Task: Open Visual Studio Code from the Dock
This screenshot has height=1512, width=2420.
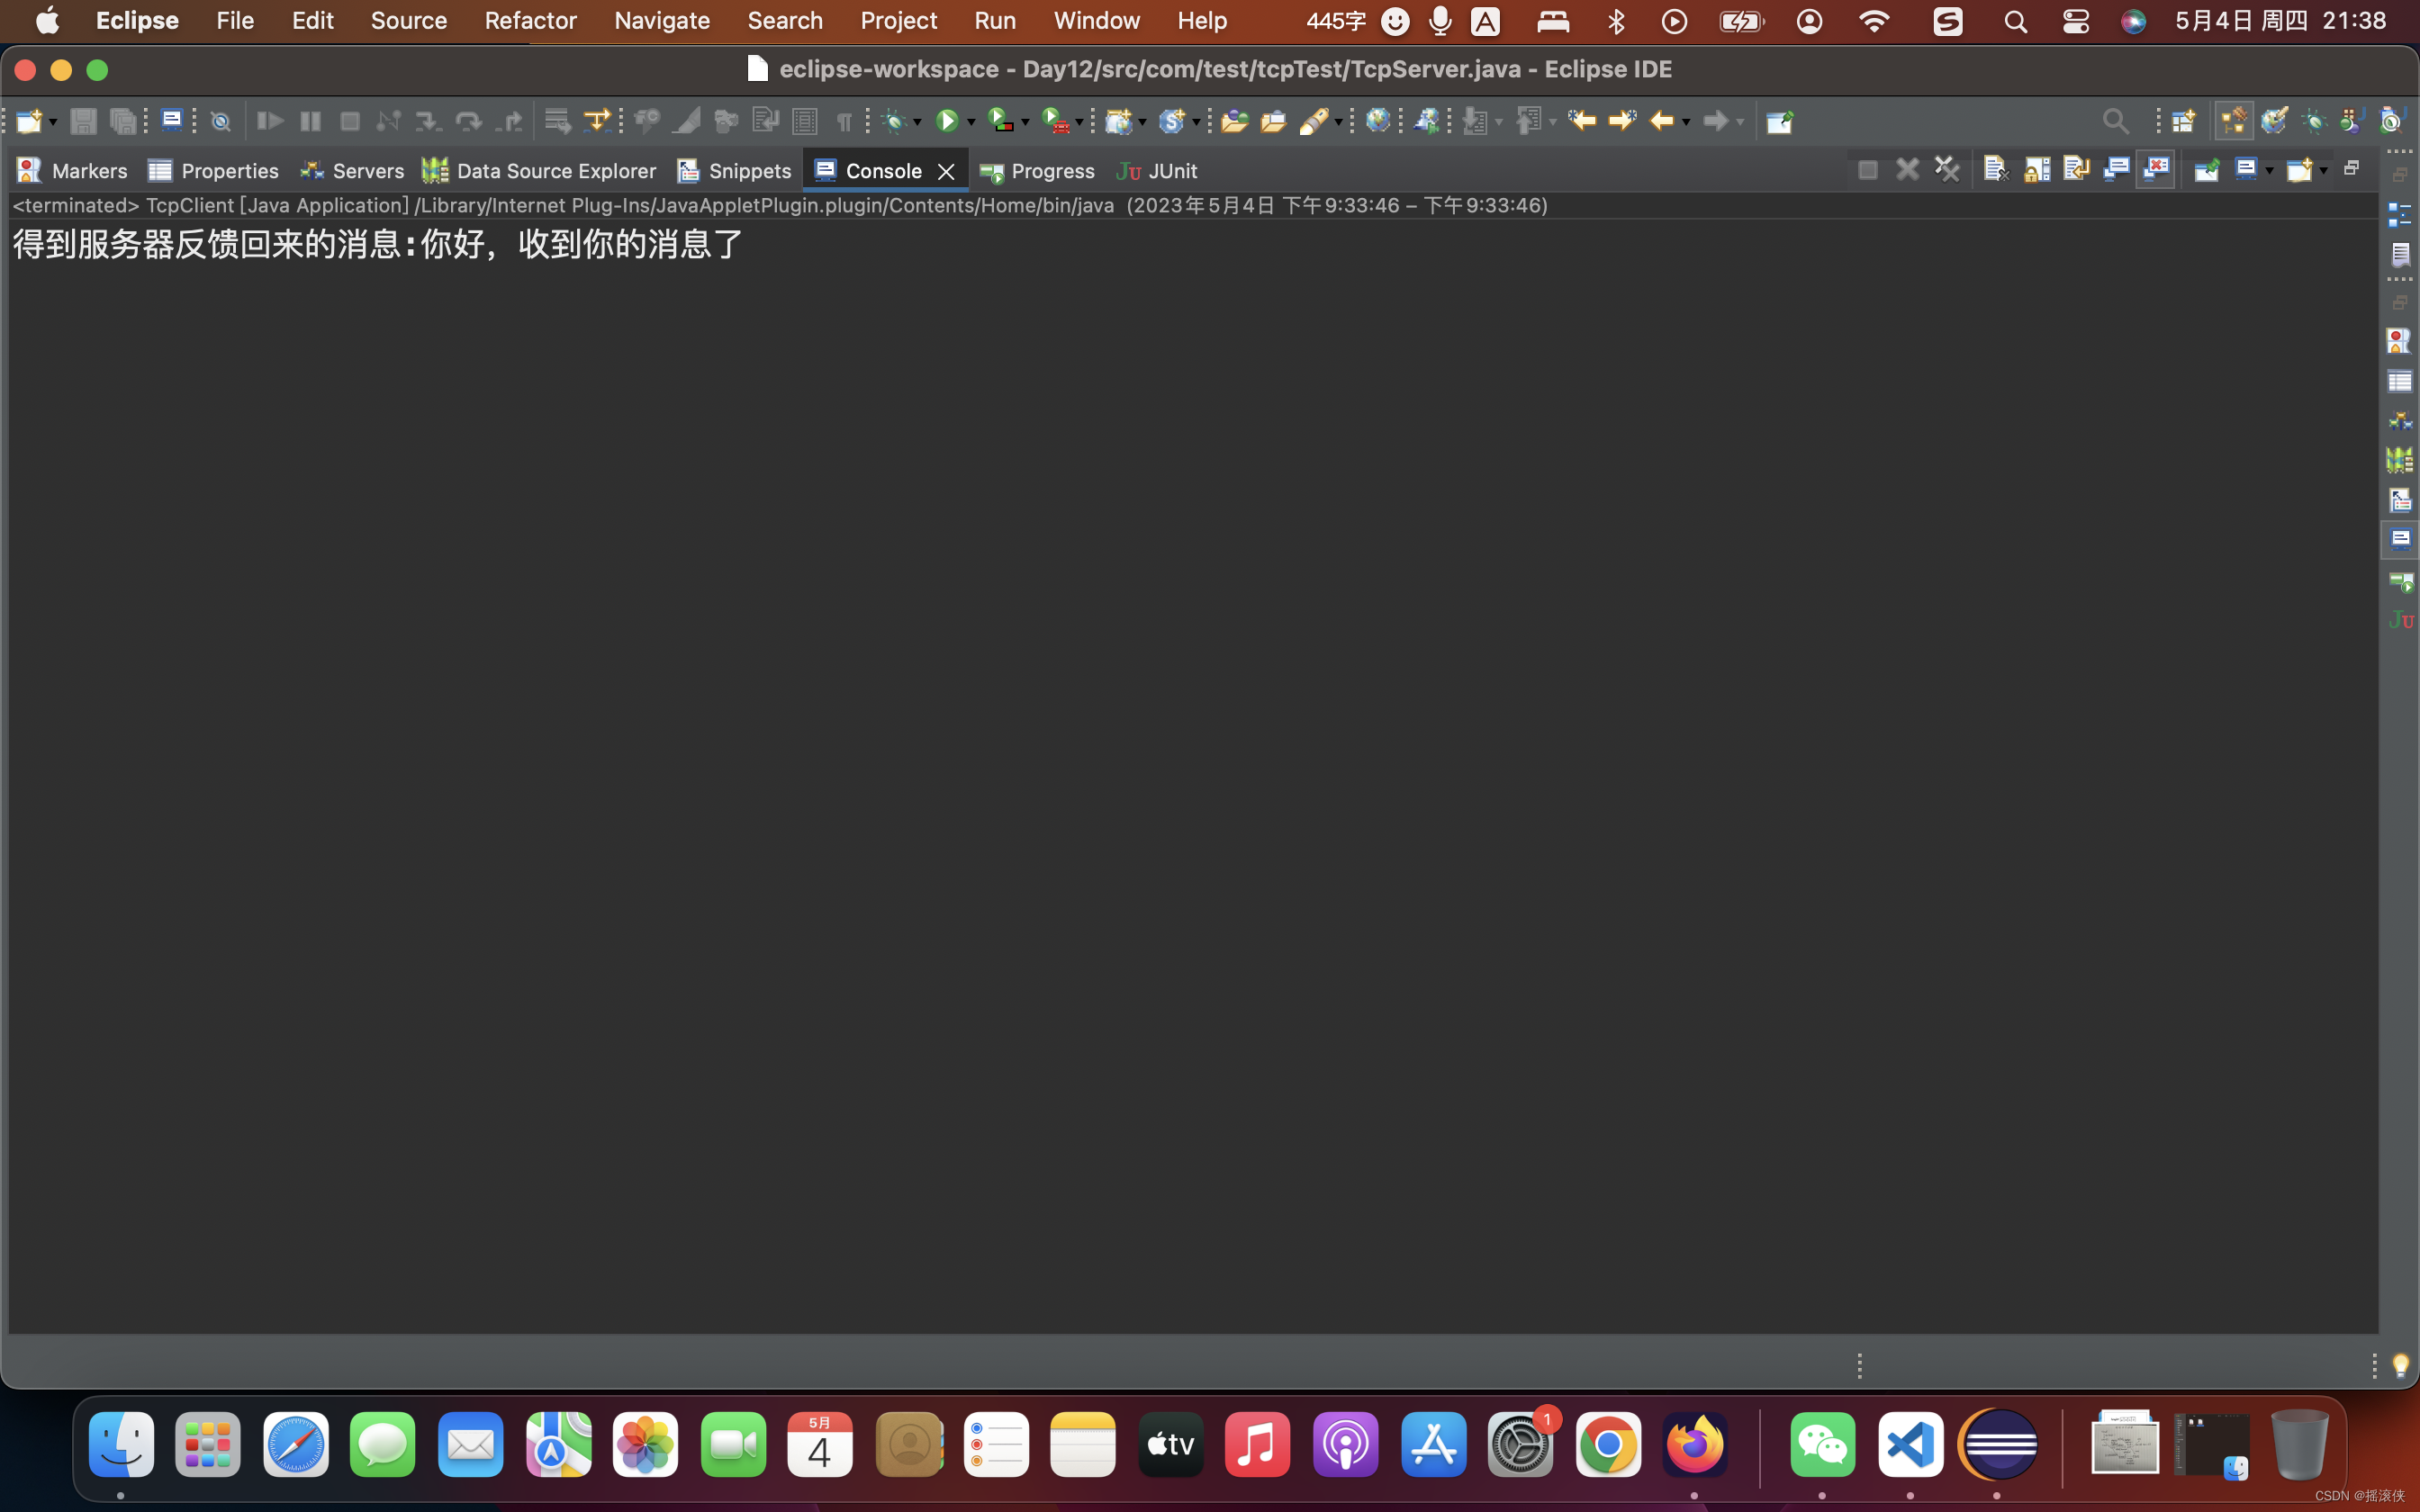Action: pyautogui.click(x=1910, y=1444)
